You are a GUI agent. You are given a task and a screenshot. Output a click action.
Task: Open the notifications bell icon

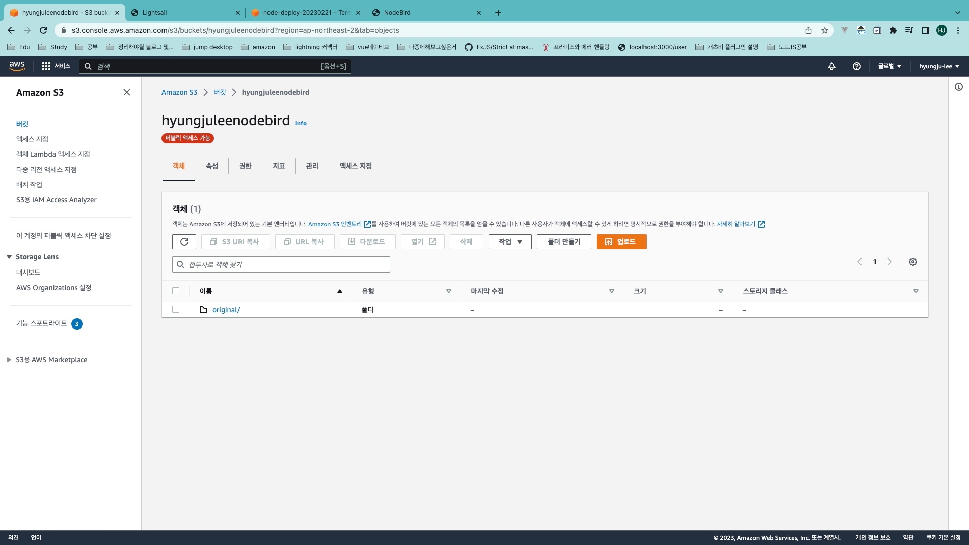(x=832, y=66)
